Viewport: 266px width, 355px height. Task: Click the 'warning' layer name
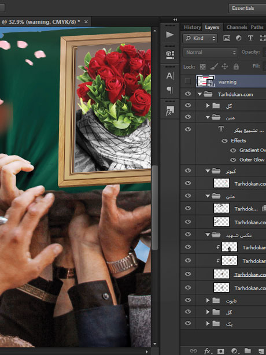pos(227,82)
